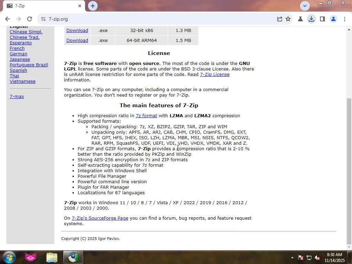Viewport: 352px width, 264px height.
Task: Open the downloads tray icon
Action: (x=311, y=19)
